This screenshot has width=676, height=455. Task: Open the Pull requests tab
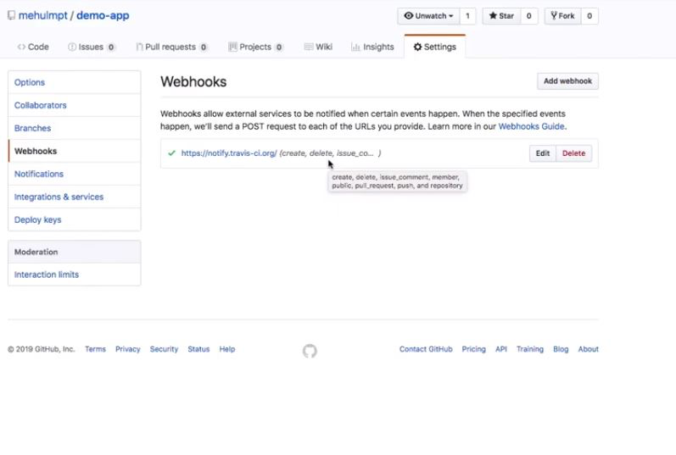pos(170,47)
